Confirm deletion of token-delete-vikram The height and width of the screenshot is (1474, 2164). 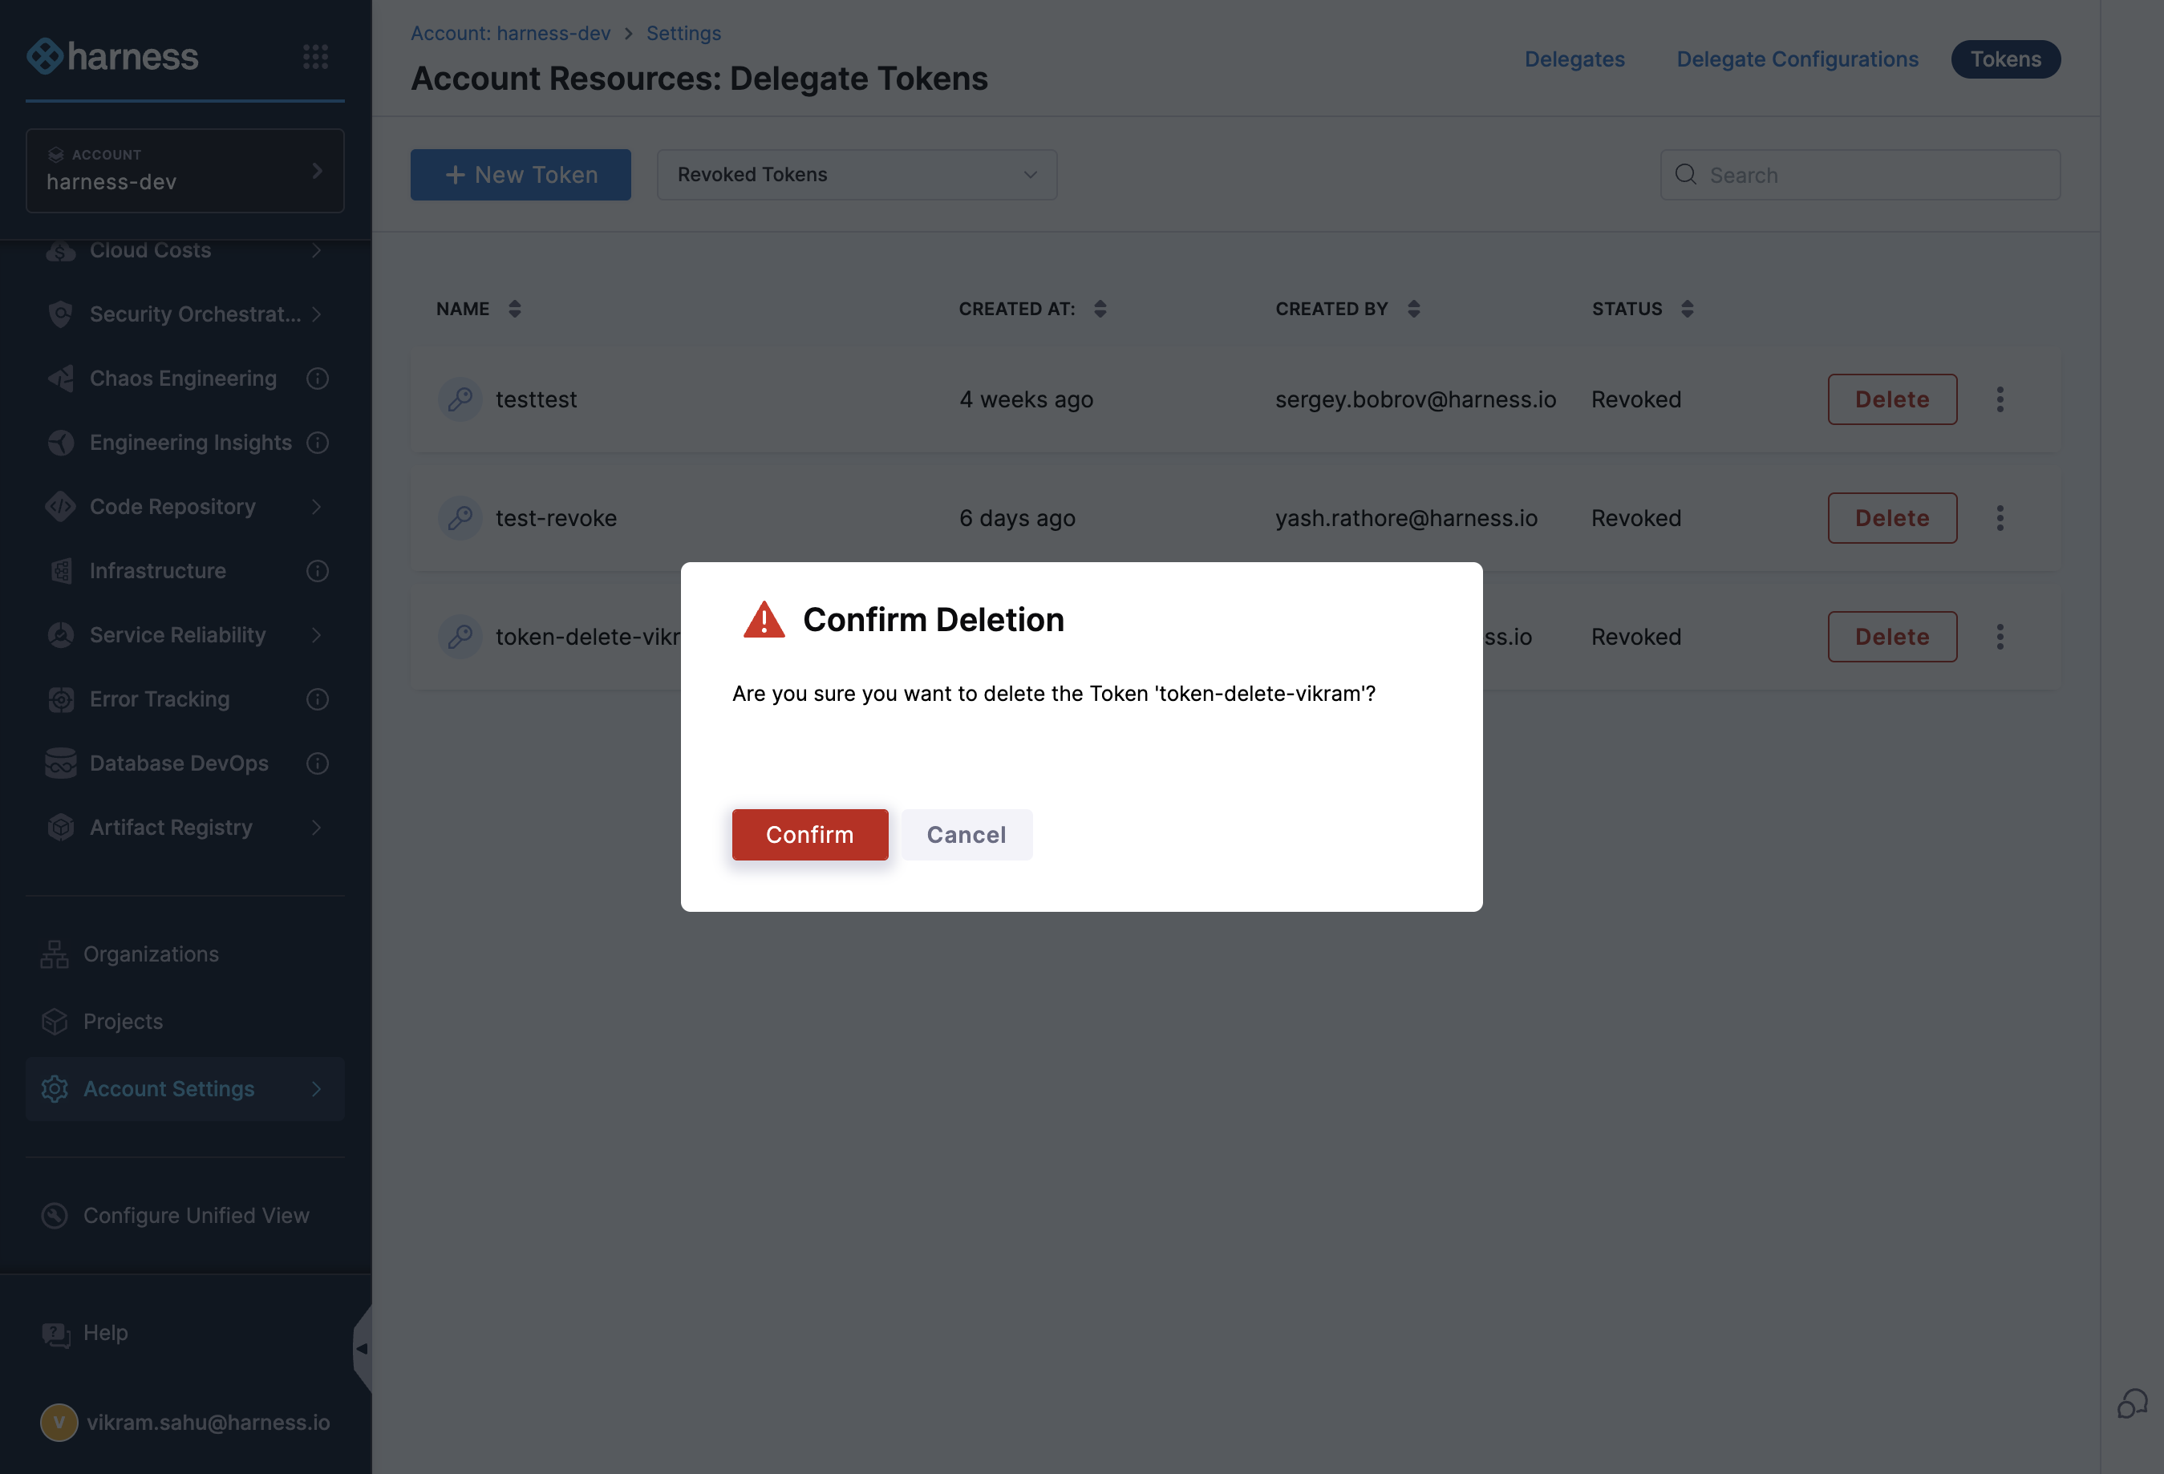coord(809,834)
